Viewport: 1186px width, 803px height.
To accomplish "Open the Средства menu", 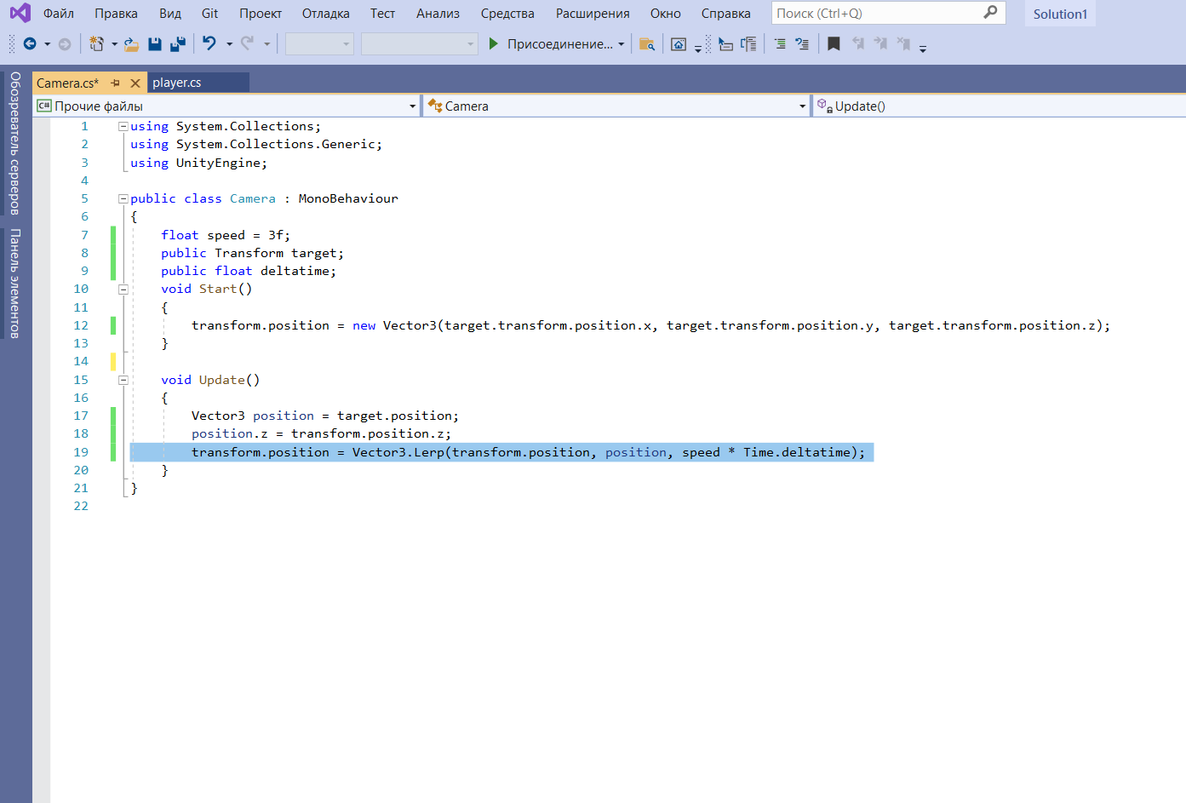I will [x=507, y=13].
